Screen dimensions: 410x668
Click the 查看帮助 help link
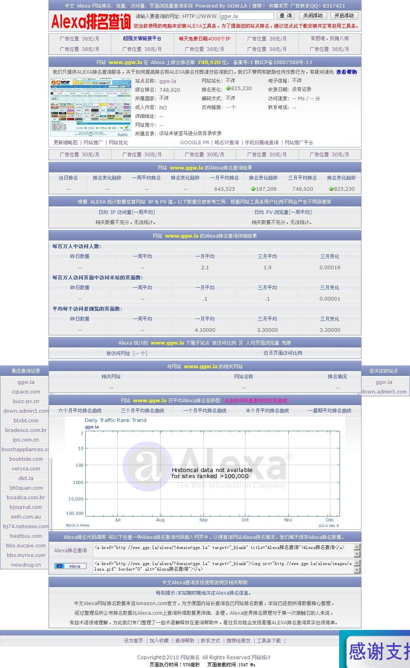click(x=347, y=72)
